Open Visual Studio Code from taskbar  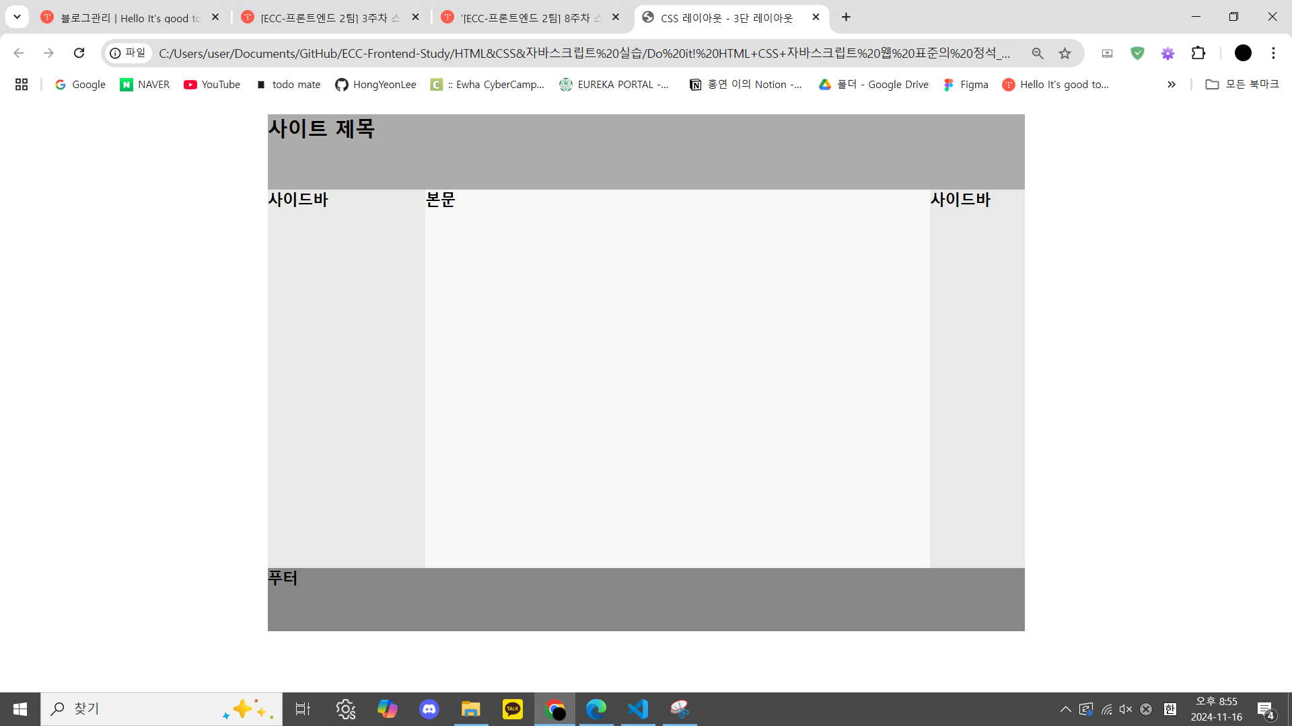pyautogui.click(x=637, y=709)
